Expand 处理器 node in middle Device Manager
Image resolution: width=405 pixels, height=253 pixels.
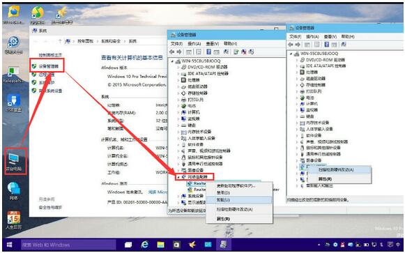coord(178,80)
